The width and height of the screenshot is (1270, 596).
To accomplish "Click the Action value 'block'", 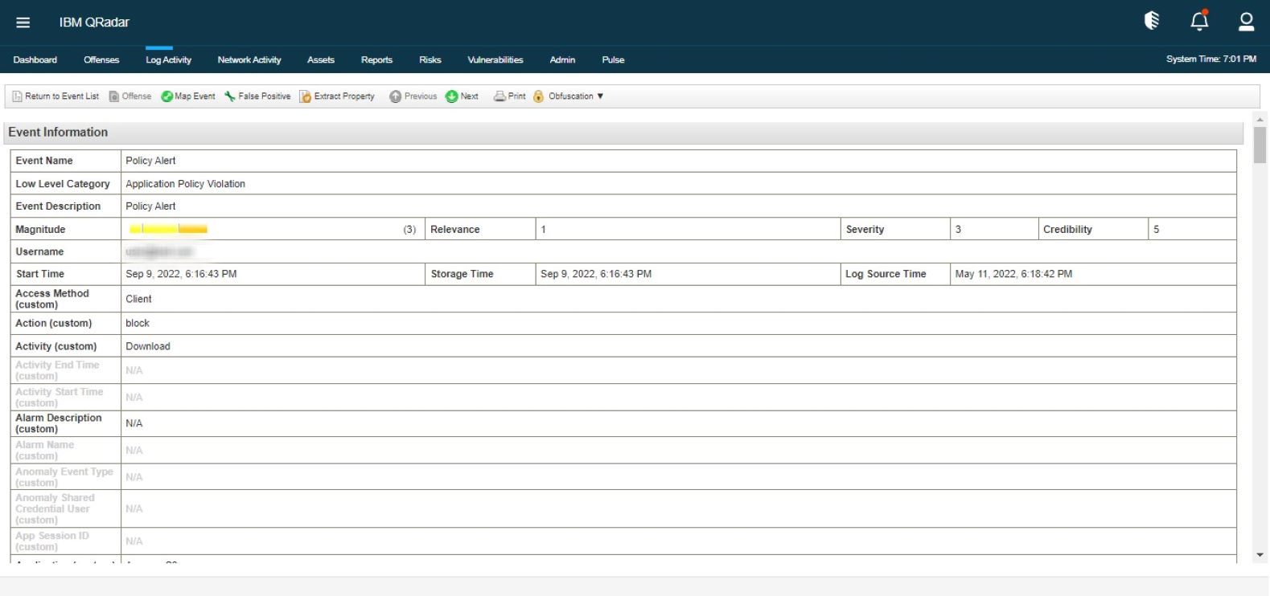I will 138,323.
